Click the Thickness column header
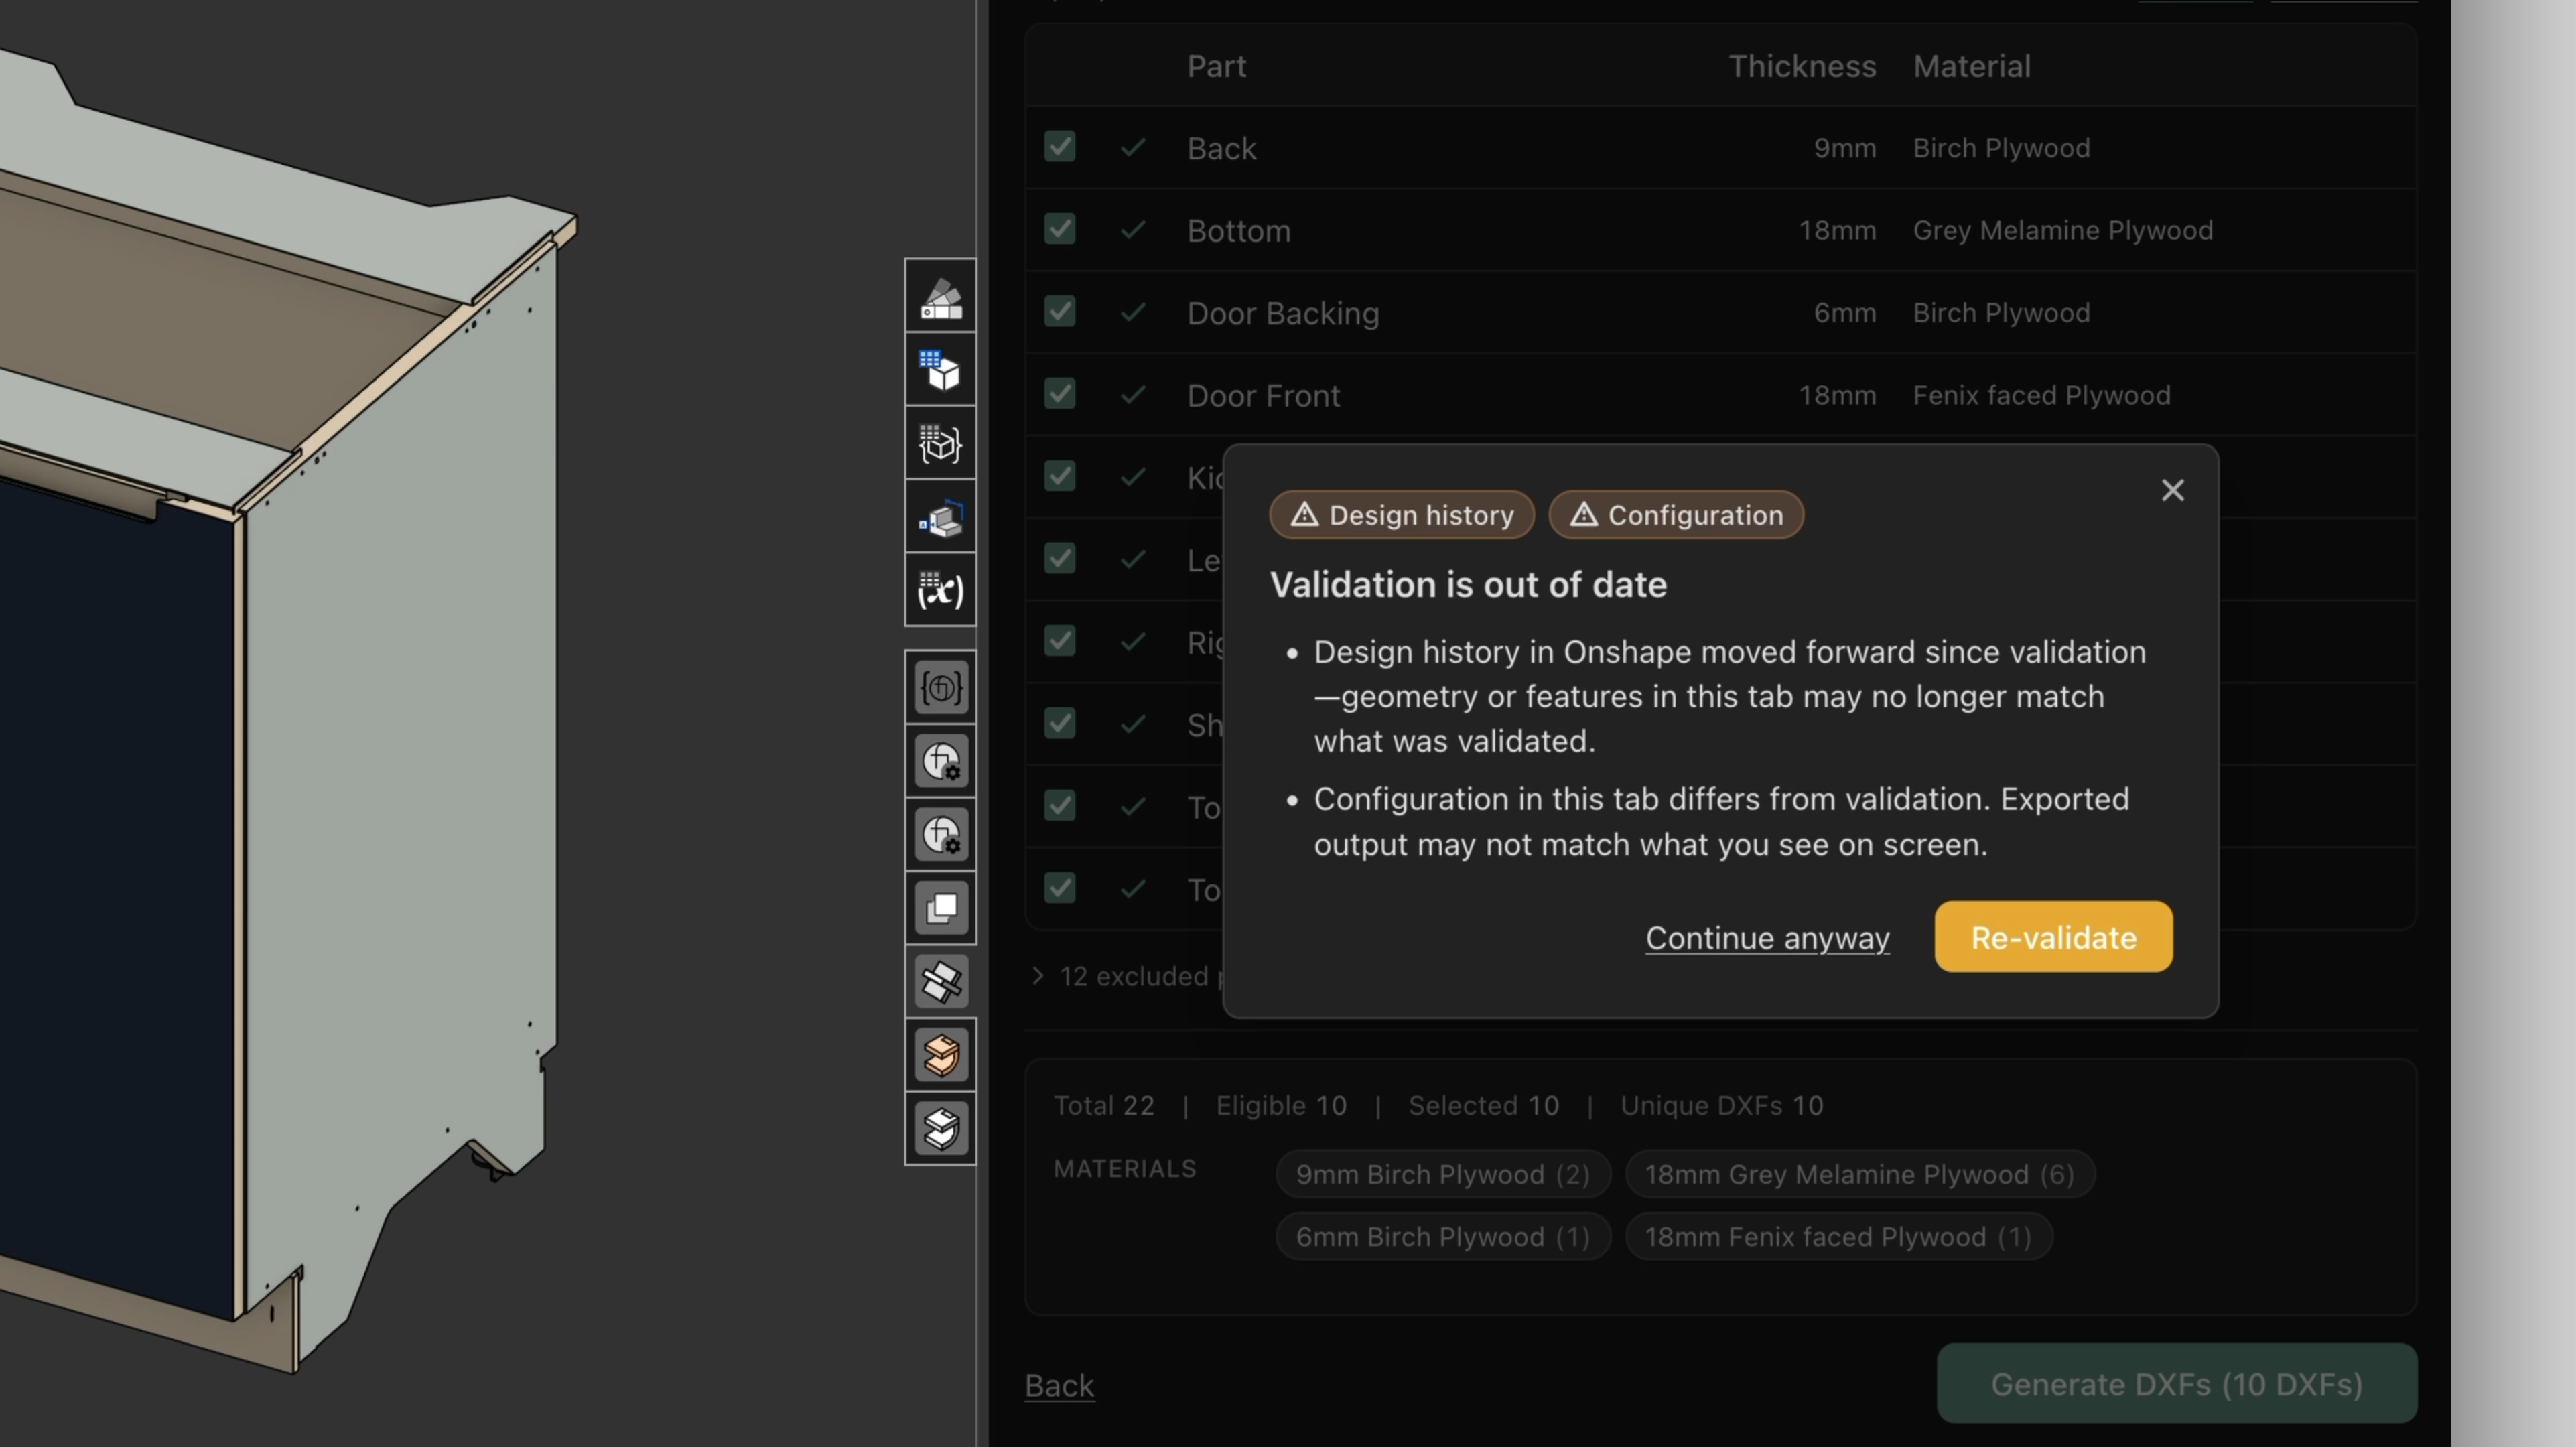The height and width of the screenshot is (1447, 2576). click(x=1802, y=66)
